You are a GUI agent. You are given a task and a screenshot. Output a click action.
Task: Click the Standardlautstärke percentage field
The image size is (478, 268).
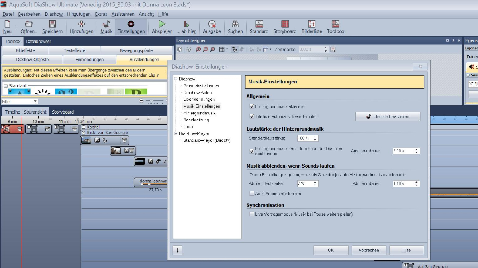click(305, 139)
